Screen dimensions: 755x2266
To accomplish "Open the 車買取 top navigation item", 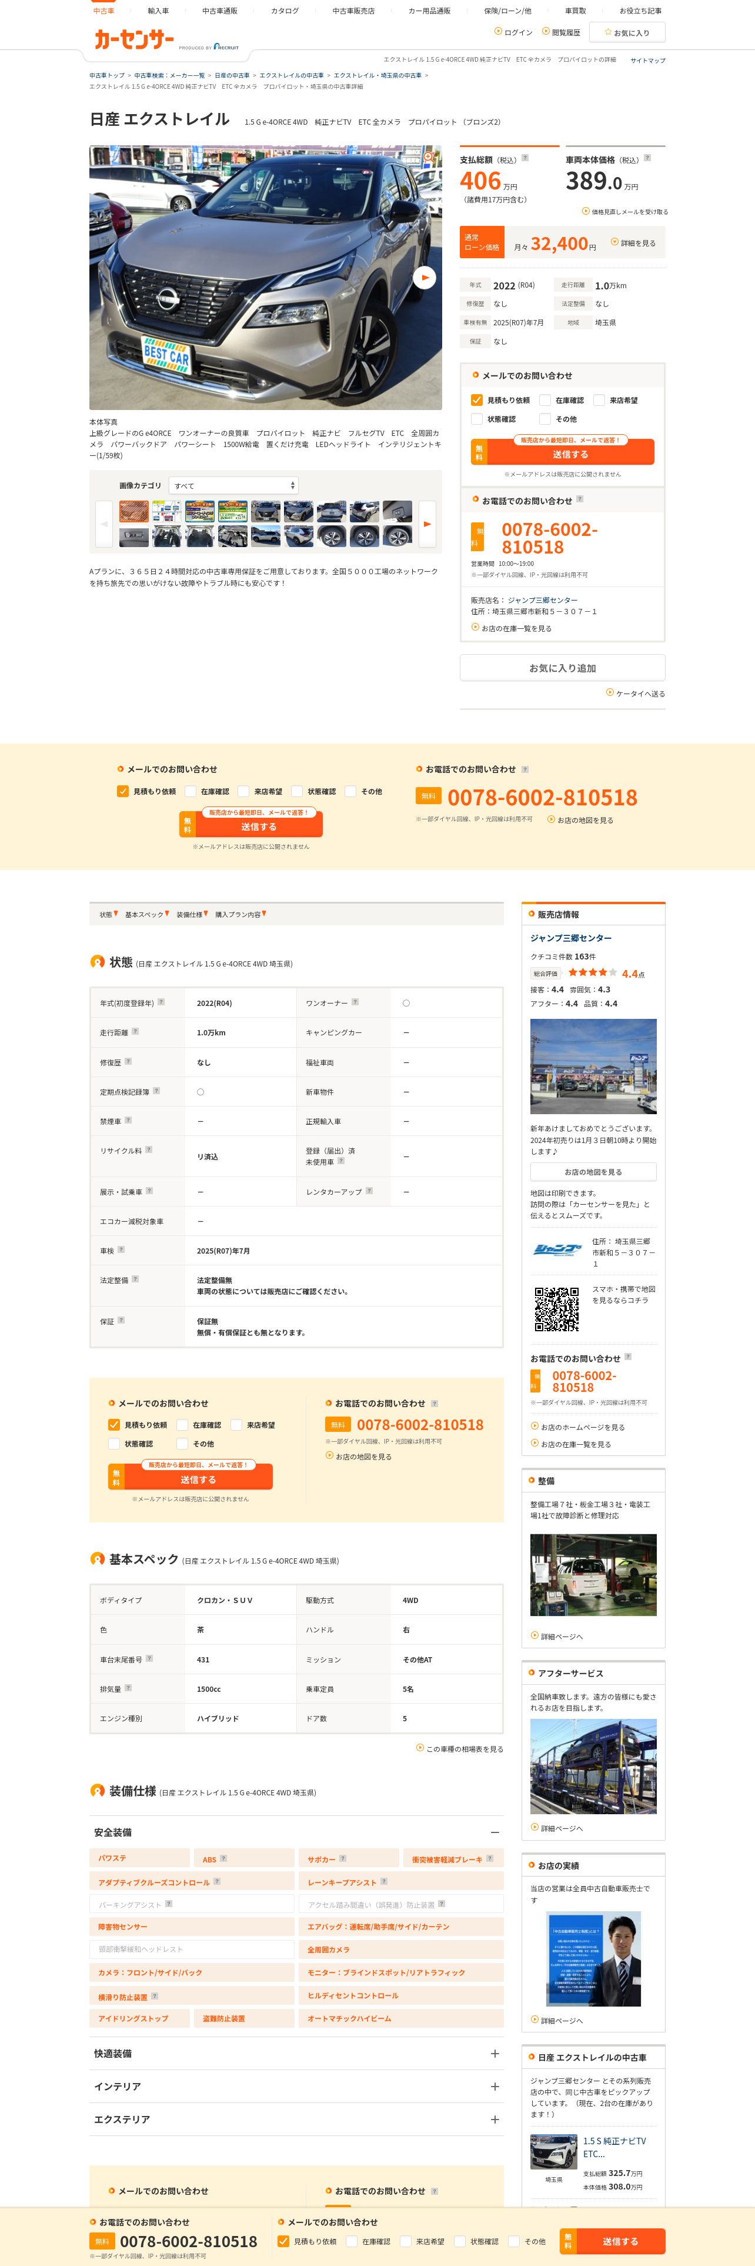I will 576,11.
